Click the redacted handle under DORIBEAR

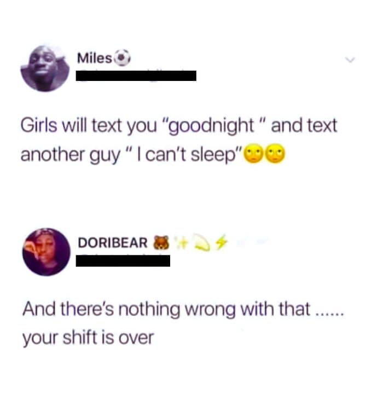coord(123,261)
